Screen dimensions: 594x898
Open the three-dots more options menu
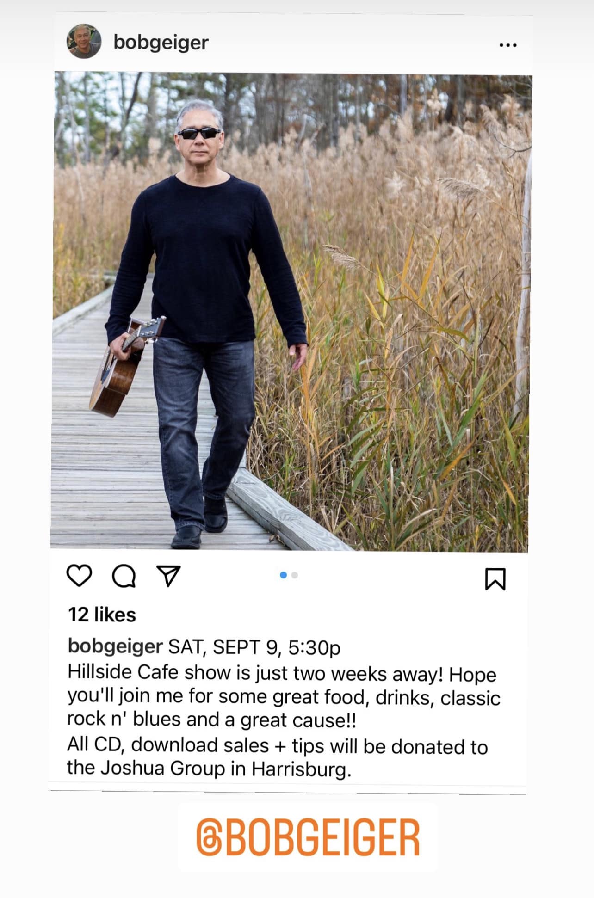pyautogui.click(x=508, y=45)
